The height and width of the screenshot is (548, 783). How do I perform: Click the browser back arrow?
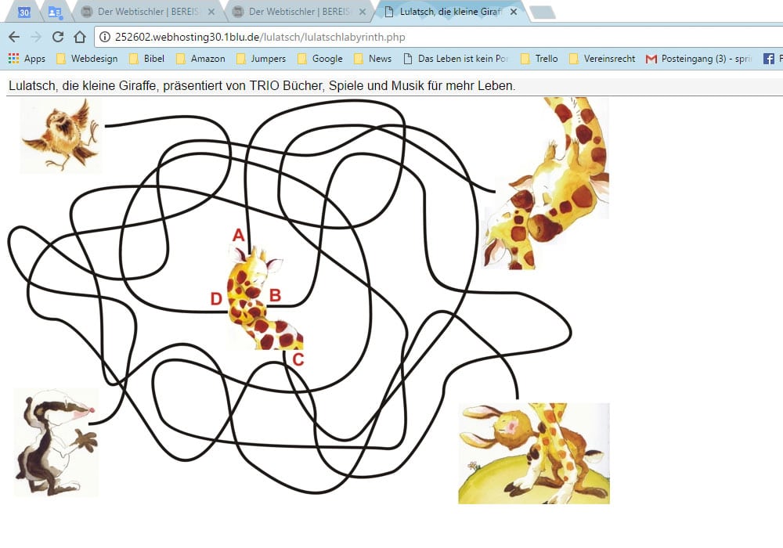[x=14, y=37]
